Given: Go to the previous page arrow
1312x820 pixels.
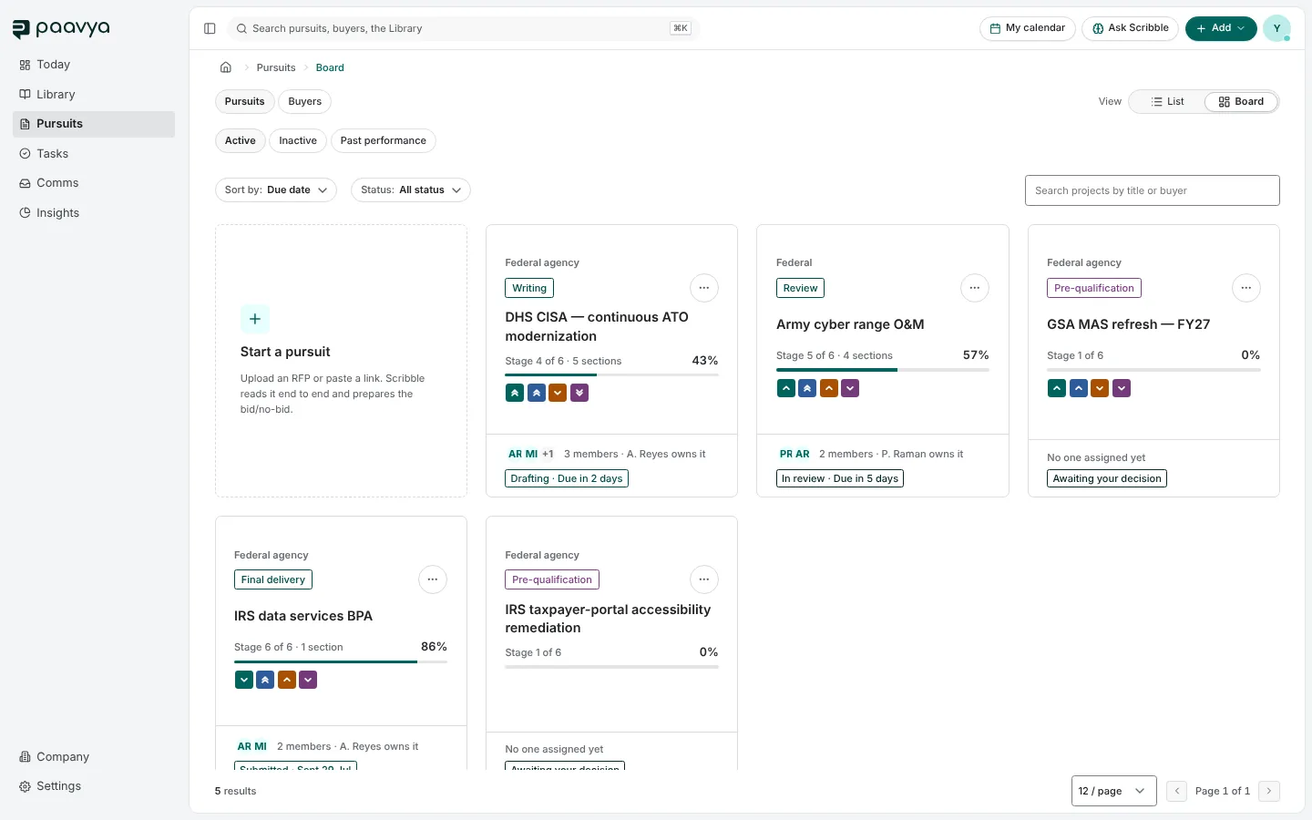Looking at the screenshot, I should (1177, 791).
